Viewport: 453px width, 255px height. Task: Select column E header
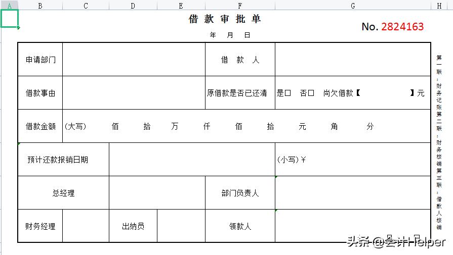pos(181,5)
